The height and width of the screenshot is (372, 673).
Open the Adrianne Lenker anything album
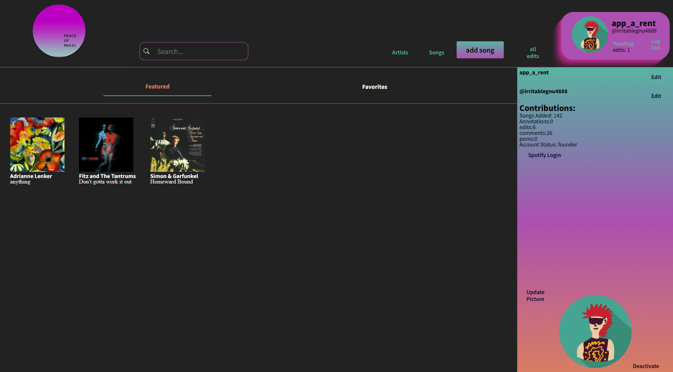pyautogui.click(x=37, y=144)
